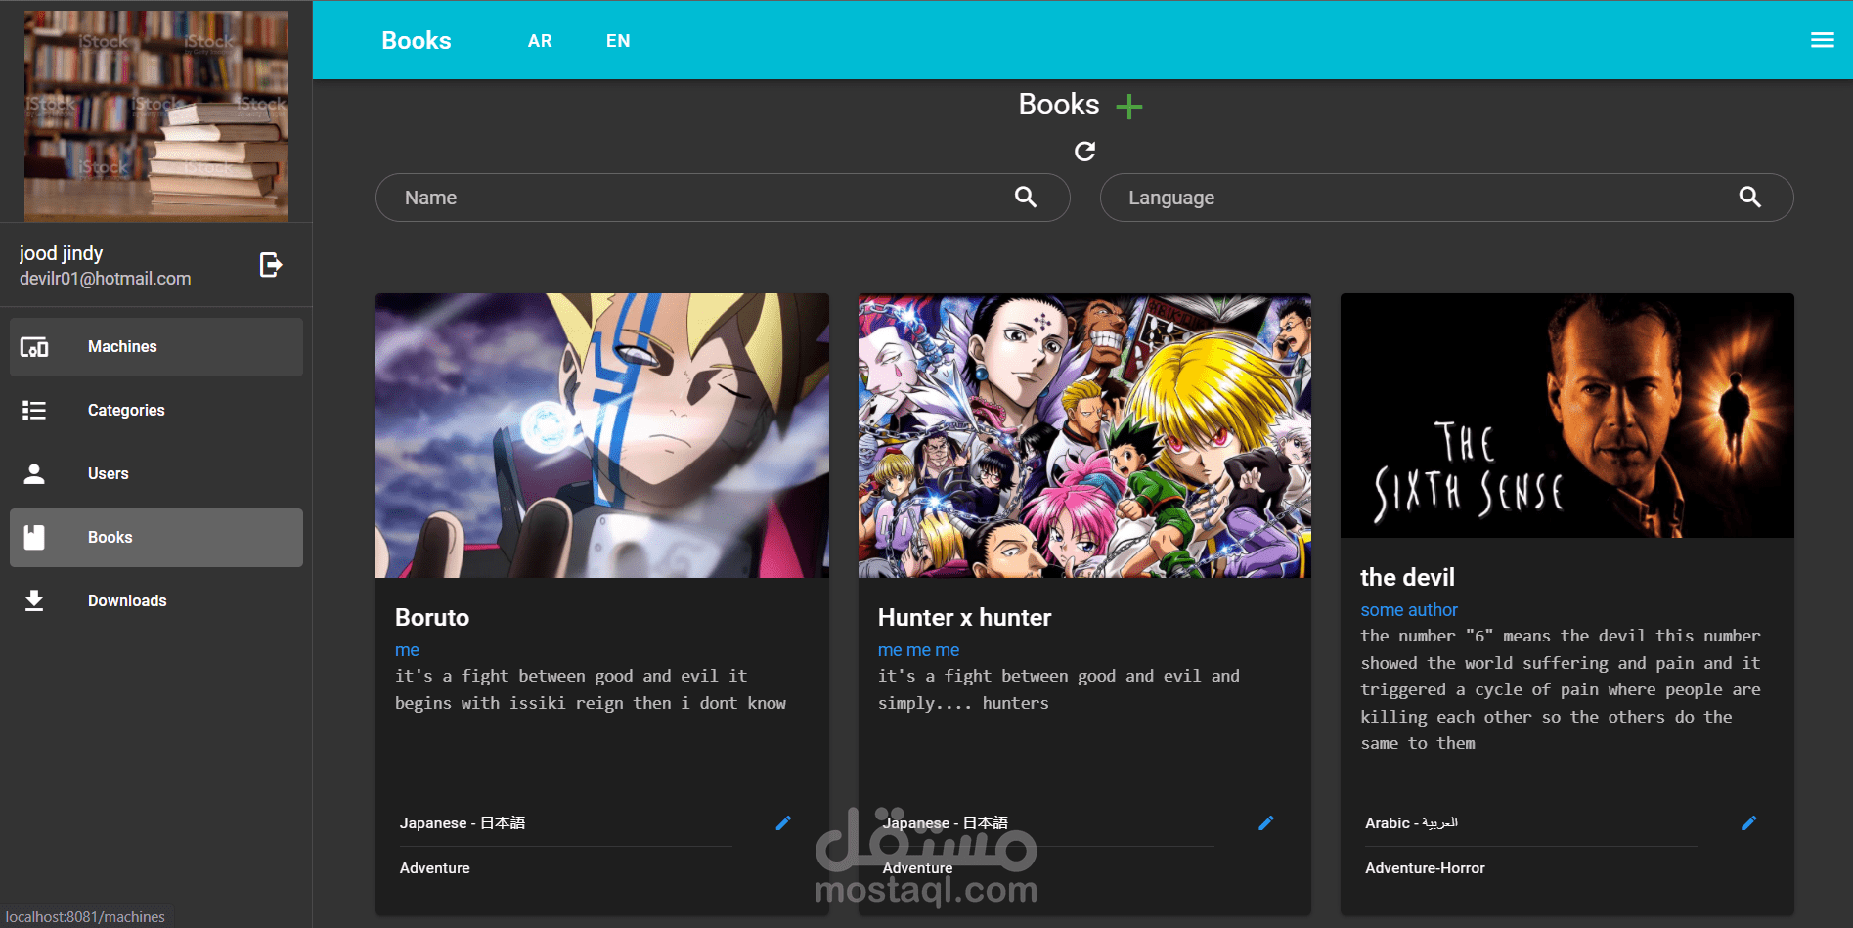The width and height of the screenshot is (1853, 928).
Task: Open the Boruto cover image
Action: [x=602, y=435]
